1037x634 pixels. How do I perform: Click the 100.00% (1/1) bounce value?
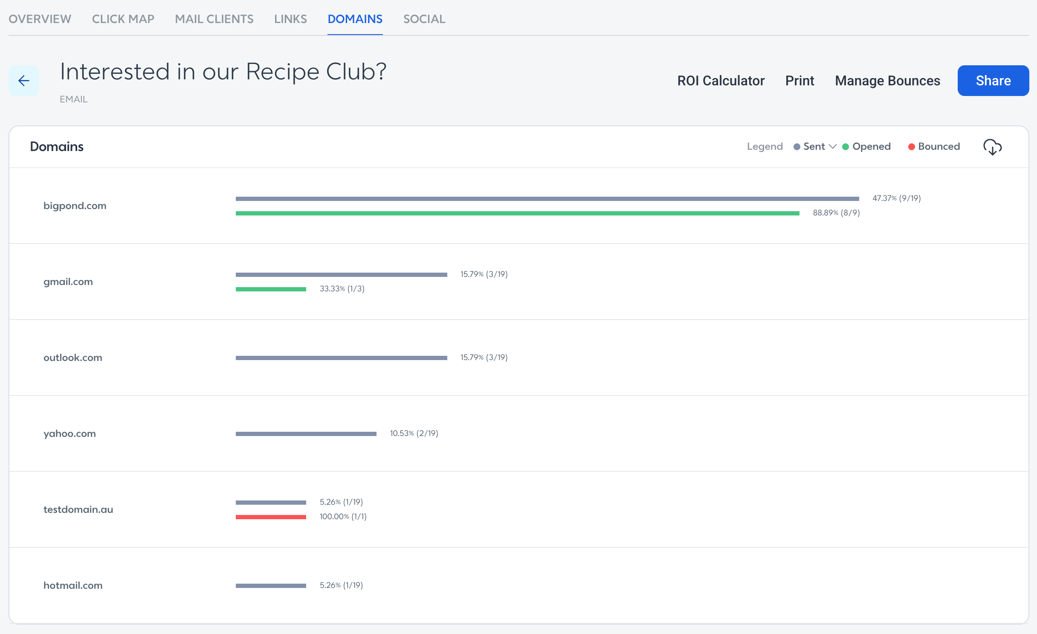tap(343, 517)
